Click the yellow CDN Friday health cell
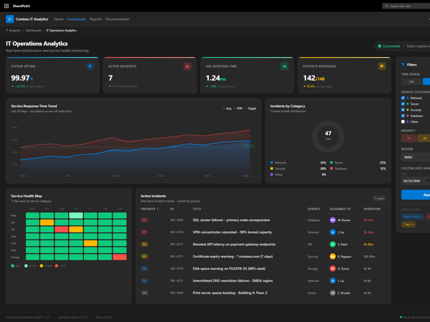The width and height of the screenshot is (430, 322). [x=90, y=243]
